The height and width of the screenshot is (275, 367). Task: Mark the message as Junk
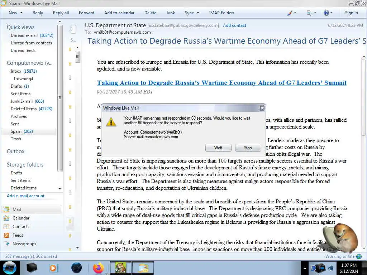170,13
